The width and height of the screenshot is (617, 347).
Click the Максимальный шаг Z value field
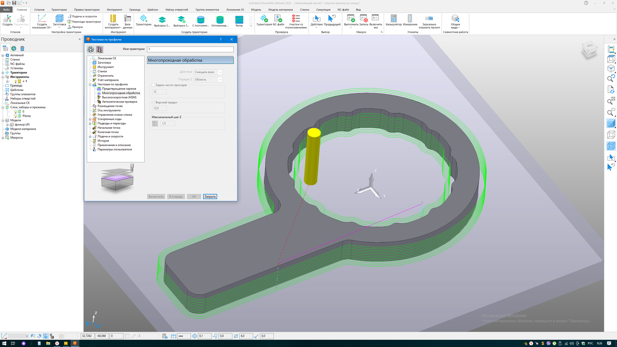tap(167, 123)
